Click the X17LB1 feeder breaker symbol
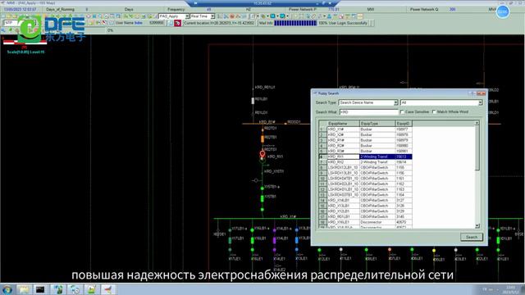525x295 pixels. (230, 240)
